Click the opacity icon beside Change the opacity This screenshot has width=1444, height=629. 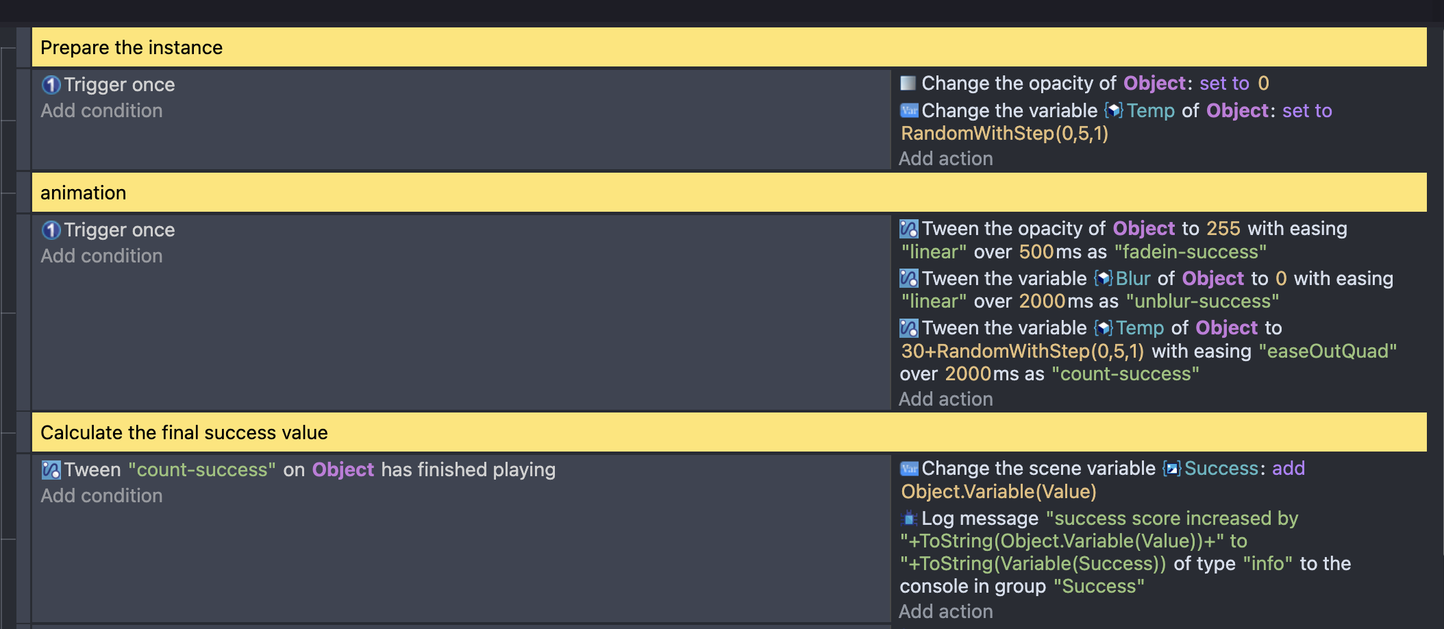pos(908,84)
